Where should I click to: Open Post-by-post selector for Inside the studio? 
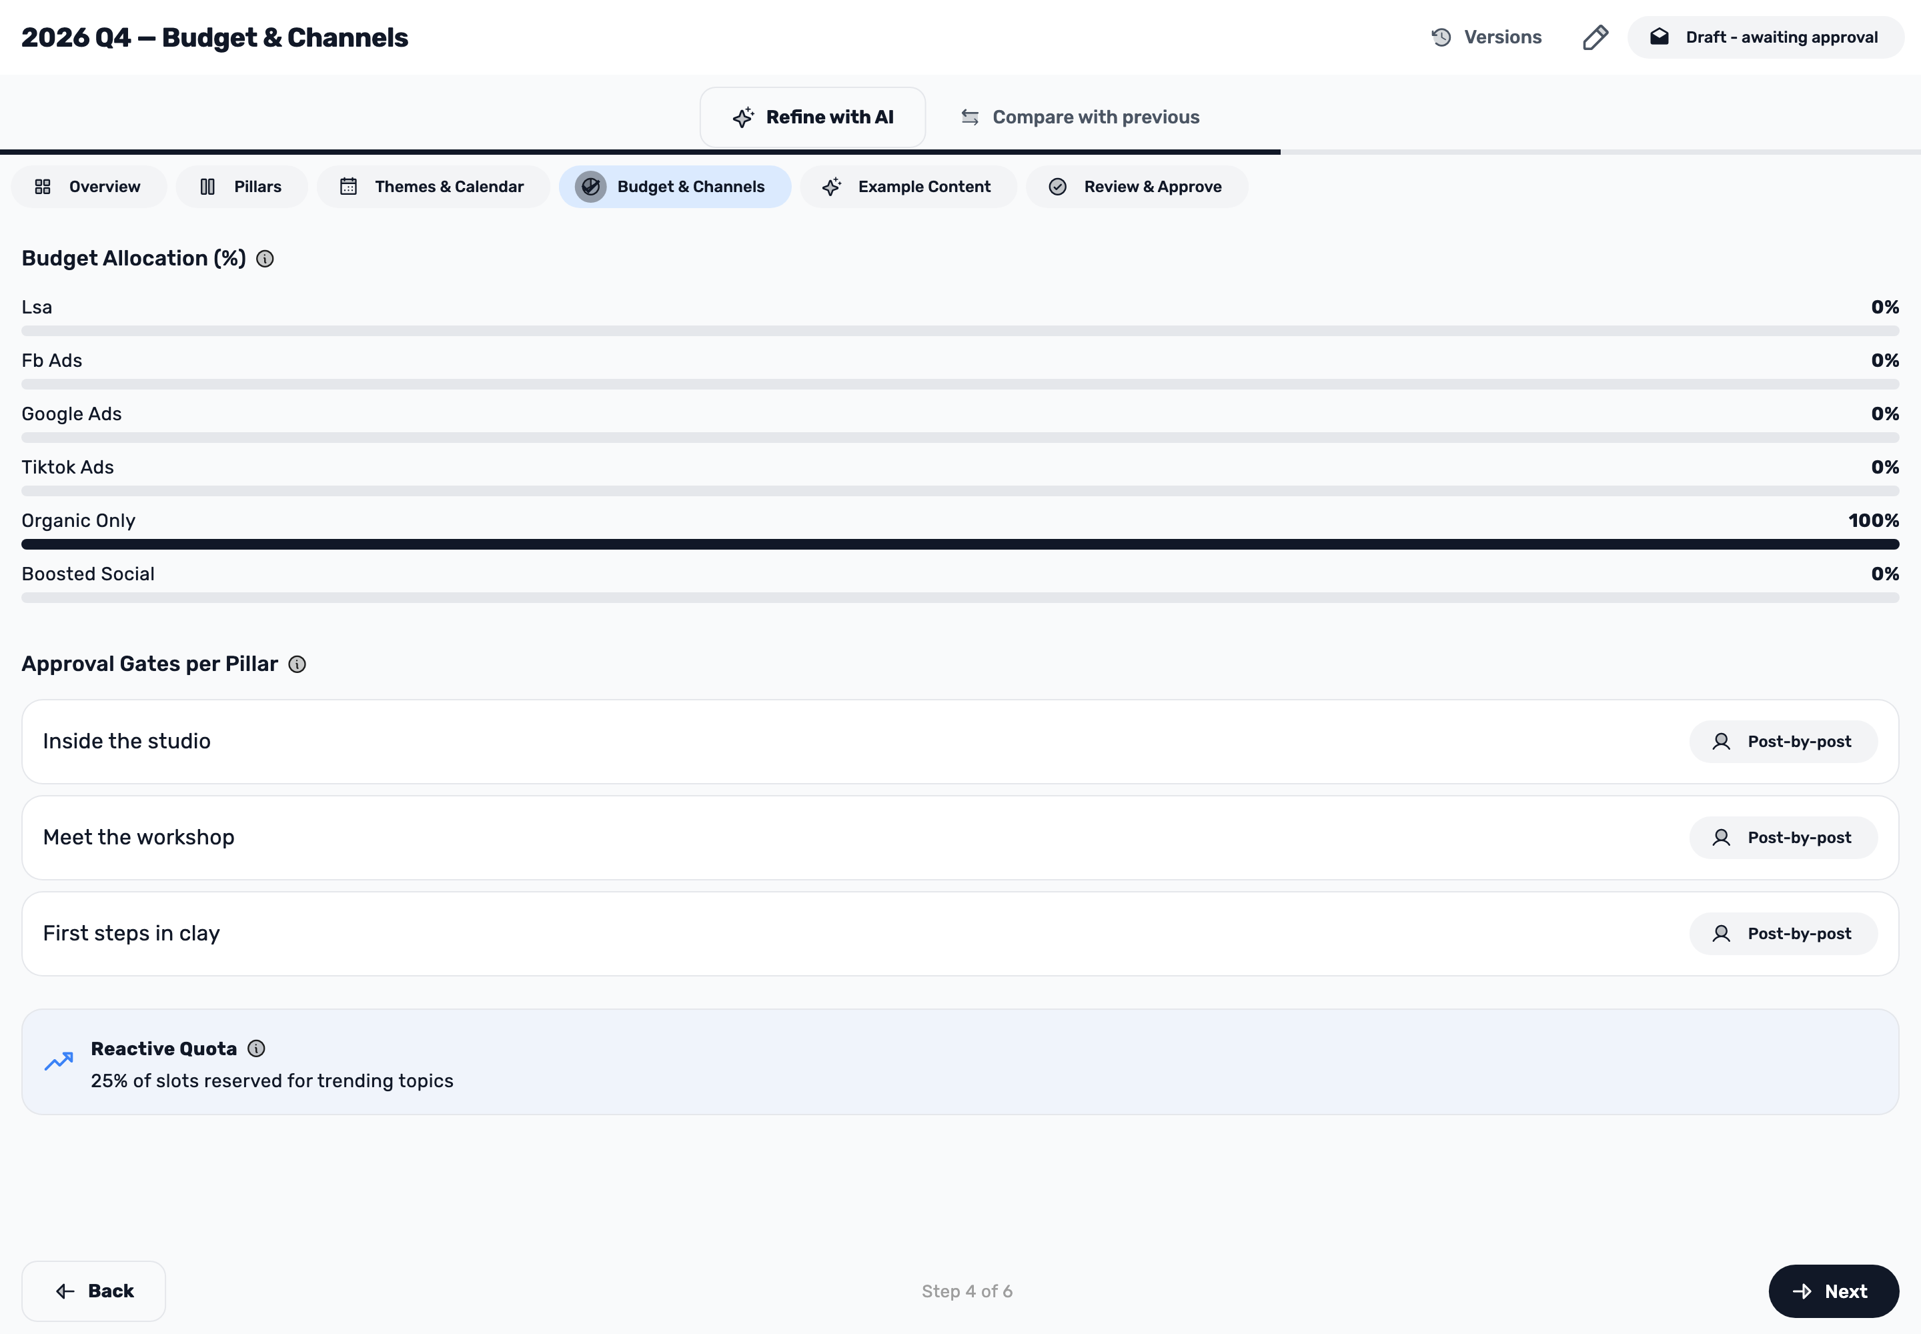coord(1783,742)
